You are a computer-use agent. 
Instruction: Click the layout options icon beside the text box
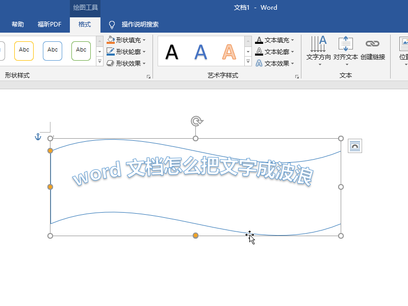click(355, 146)
